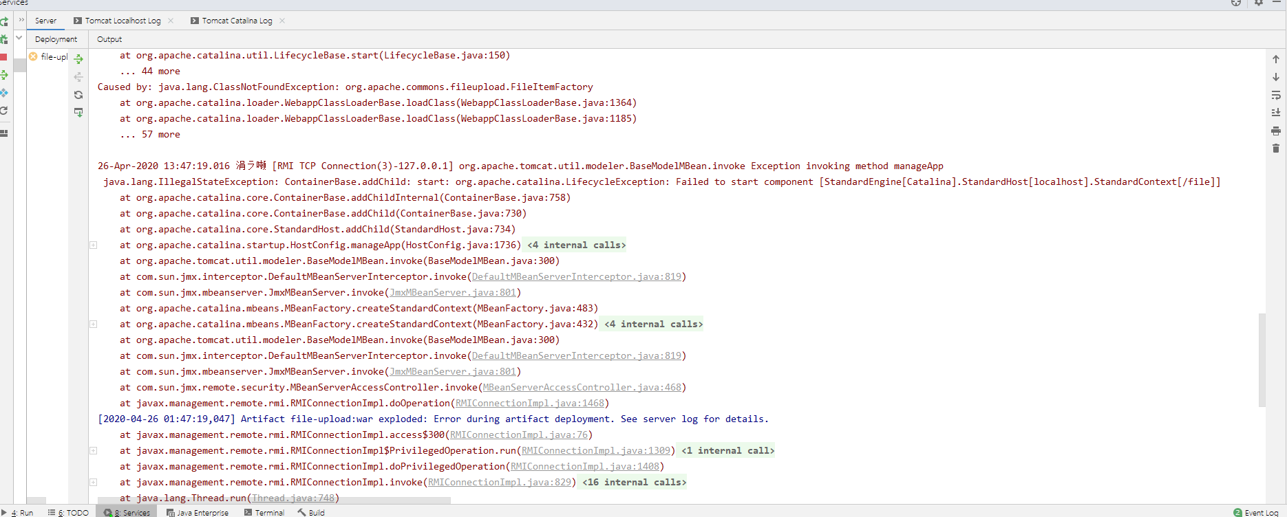Click Deploy All icon in left Services toolbar
1287x517 pixels.
click(x=3, y=75)
